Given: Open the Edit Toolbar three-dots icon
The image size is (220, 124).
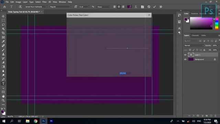Looking at the screenshot, I should pos(3,105).
